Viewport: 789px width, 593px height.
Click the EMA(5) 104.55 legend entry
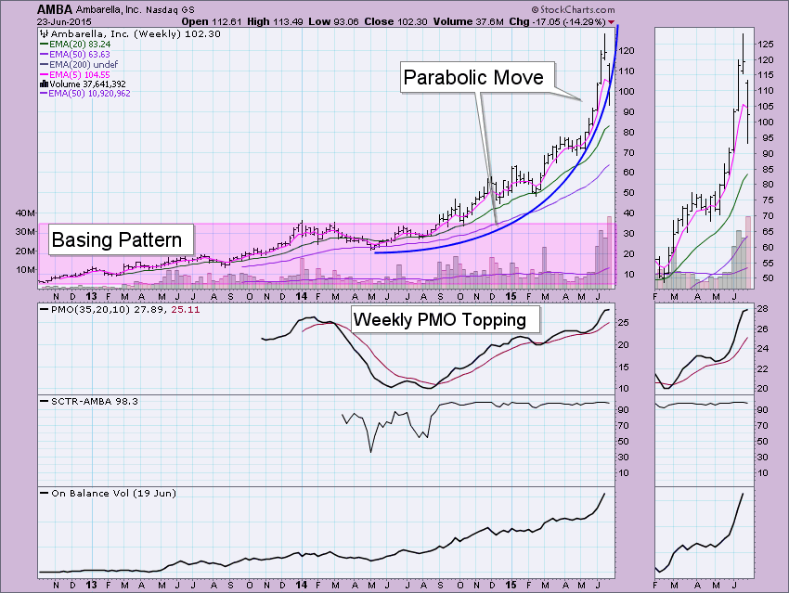click(x=75, y=74)
